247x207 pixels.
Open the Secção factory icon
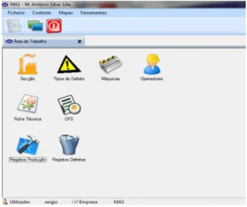coord(28,64)
